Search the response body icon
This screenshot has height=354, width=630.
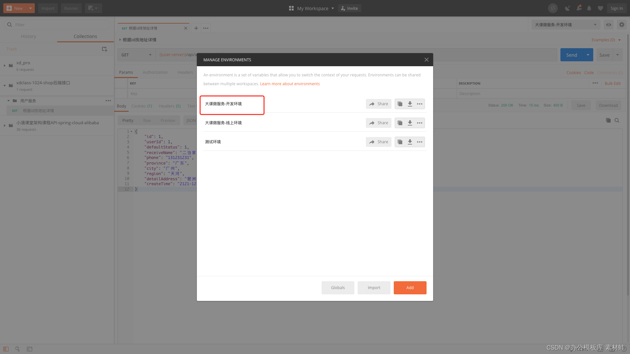click(617, 120)
